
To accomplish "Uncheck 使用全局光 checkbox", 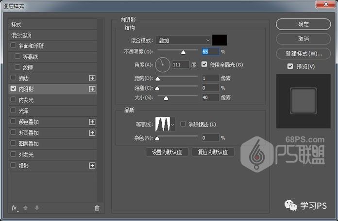I will point(204,64).
